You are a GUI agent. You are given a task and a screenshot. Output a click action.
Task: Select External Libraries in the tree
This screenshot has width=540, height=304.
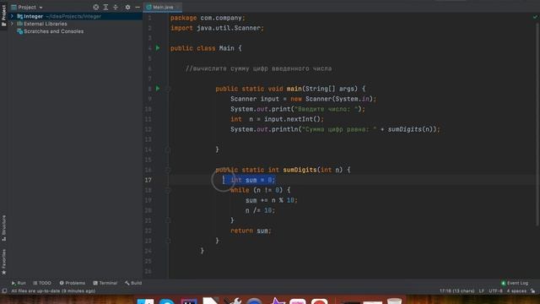45,24
